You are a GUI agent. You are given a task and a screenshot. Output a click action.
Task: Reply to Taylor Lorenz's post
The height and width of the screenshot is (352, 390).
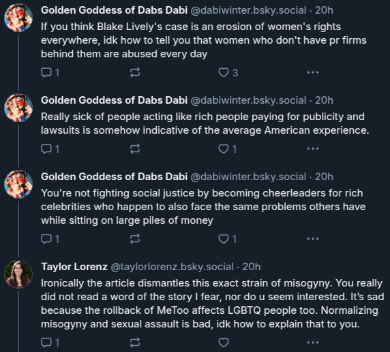pos(50,342)
